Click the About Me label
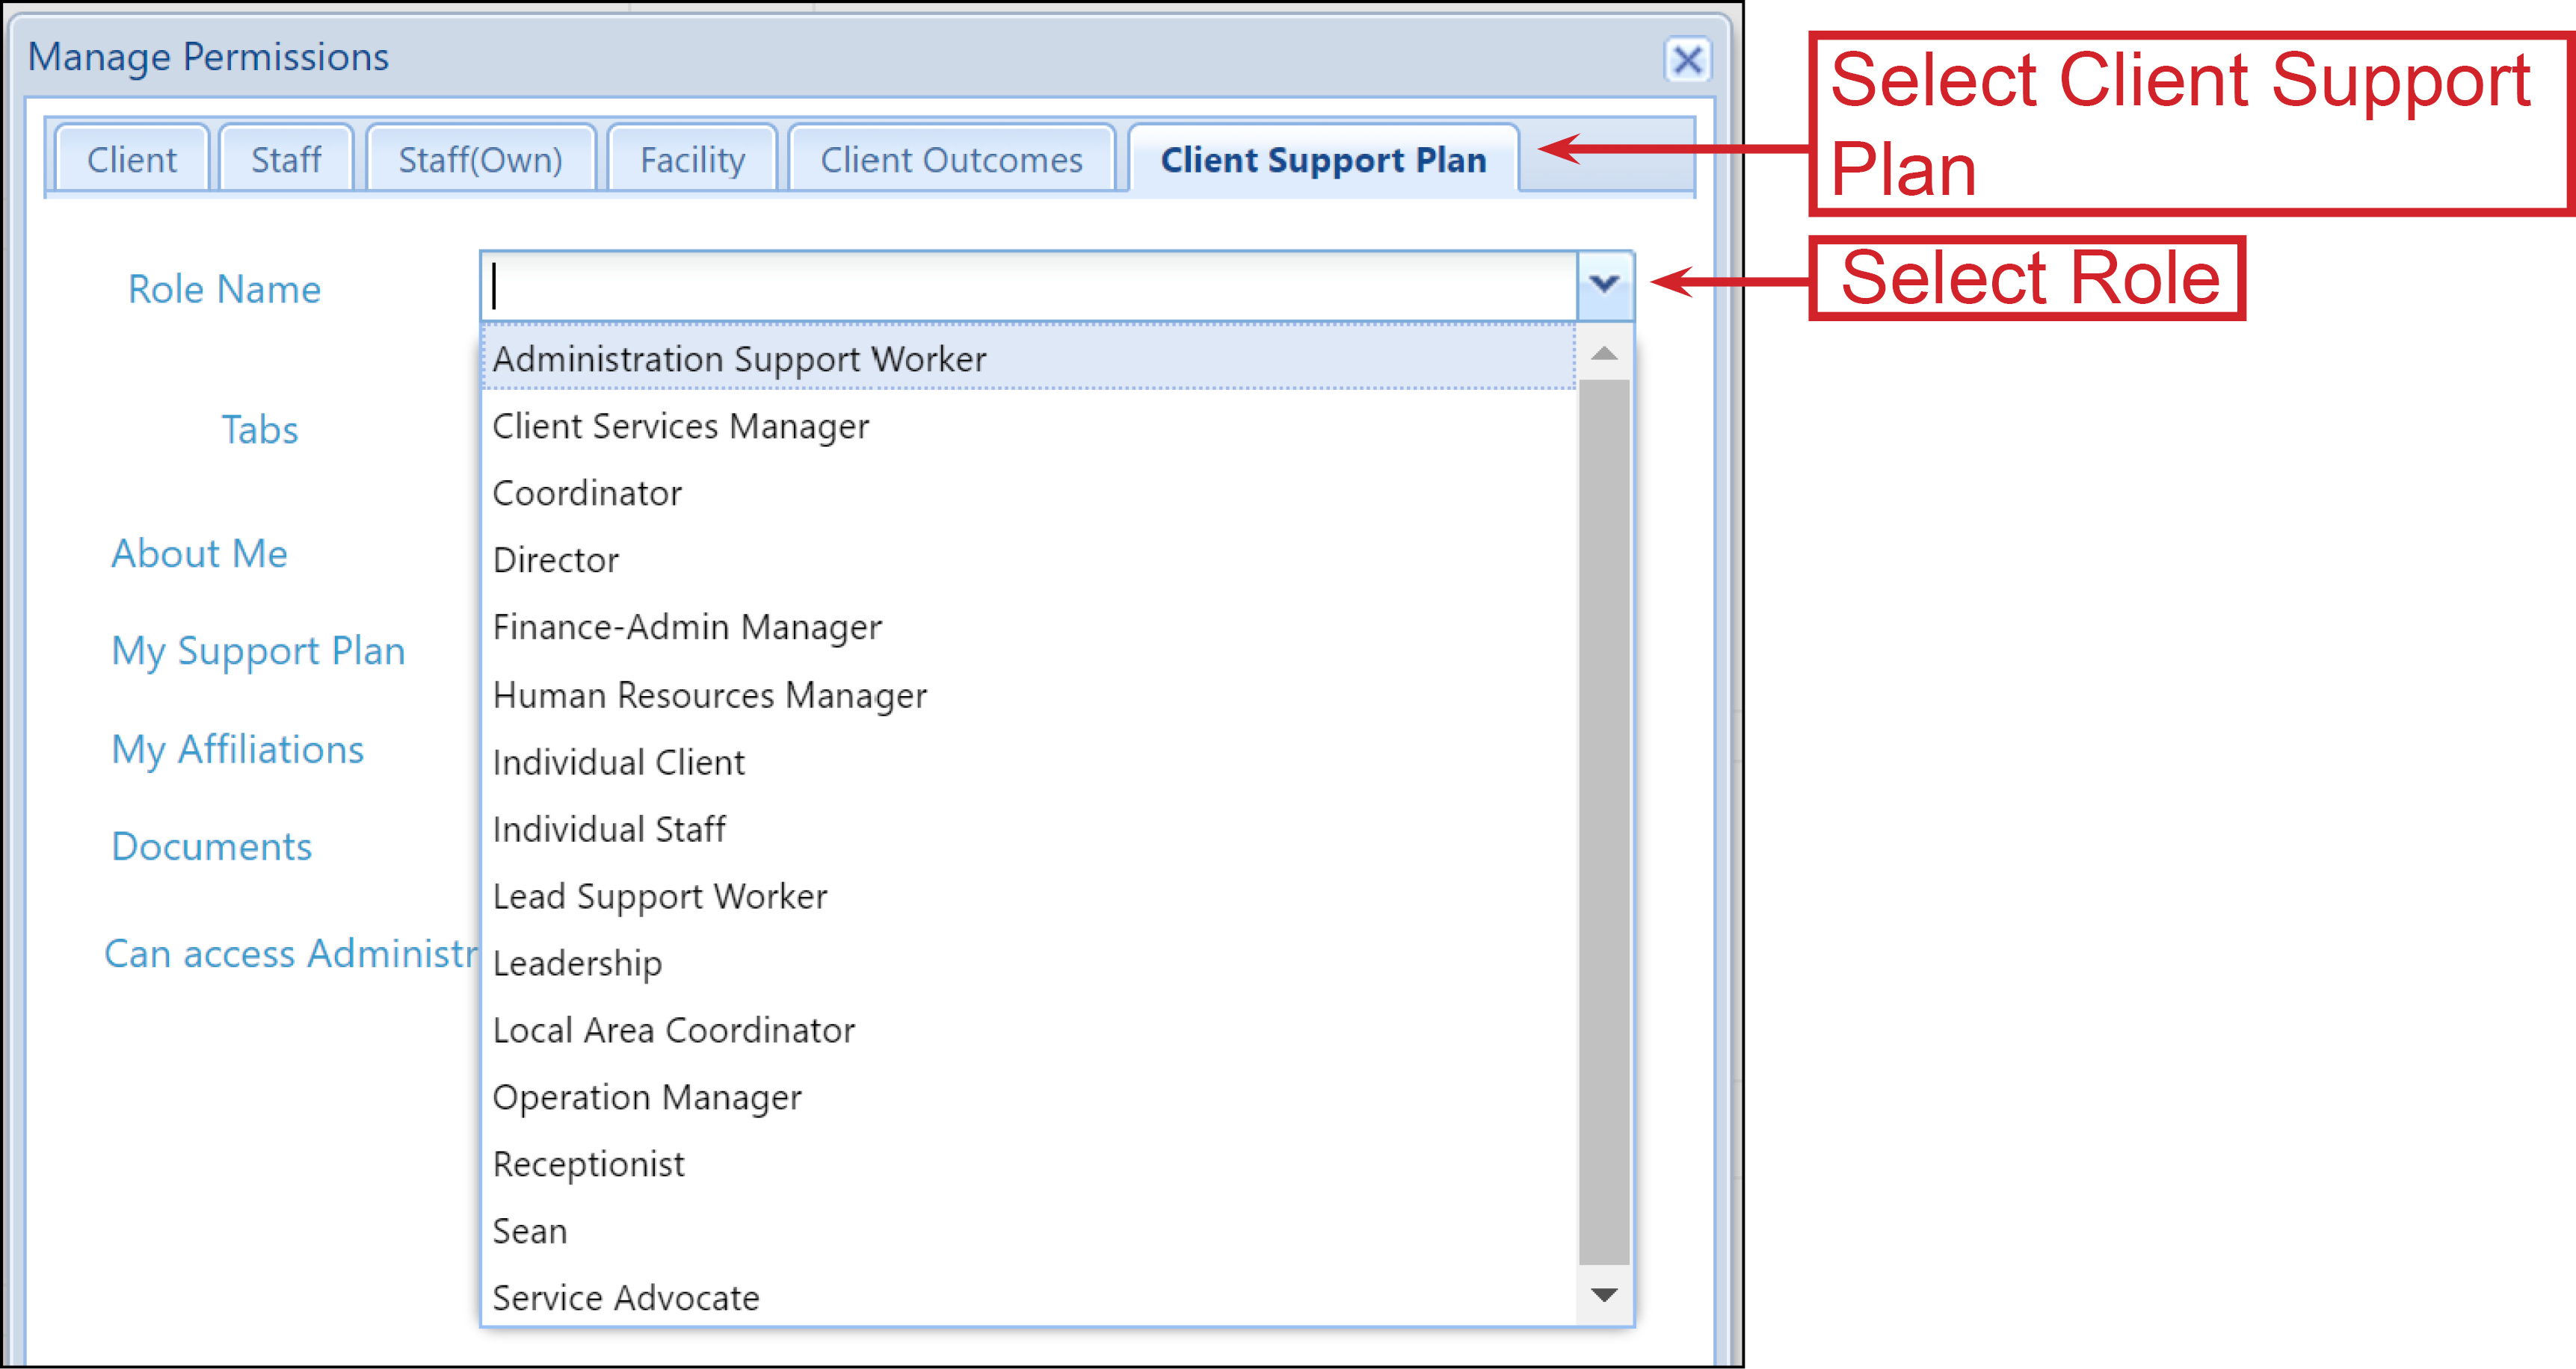The width and height of the screenshot is (2576, 1369). pyautogui.click(x=199, y=553)
